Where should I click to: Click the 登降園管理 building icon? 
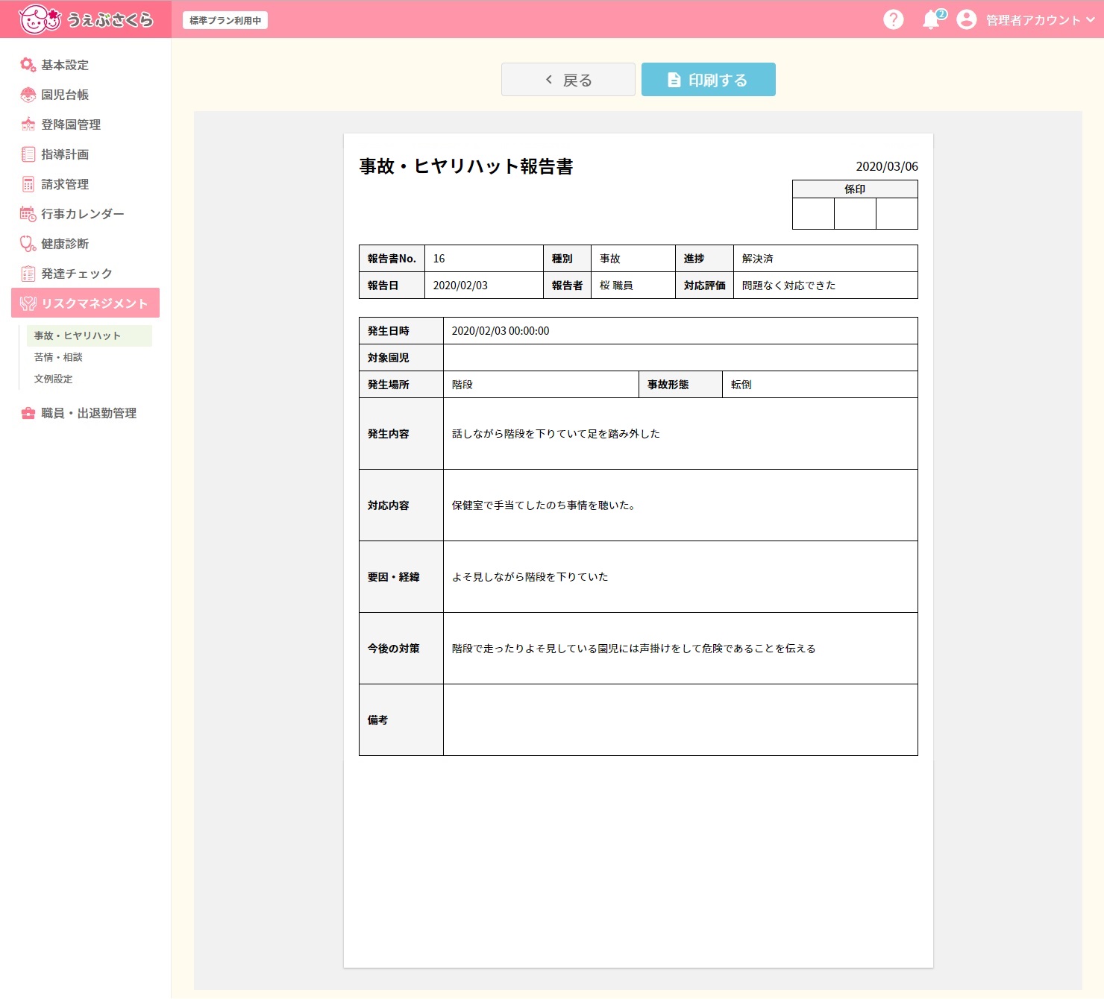point(28,125)
